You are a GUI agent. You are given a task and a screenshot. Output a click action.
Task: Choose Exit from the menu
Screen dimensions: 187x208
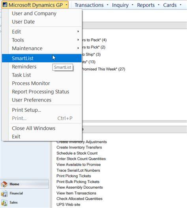point(16,137)
